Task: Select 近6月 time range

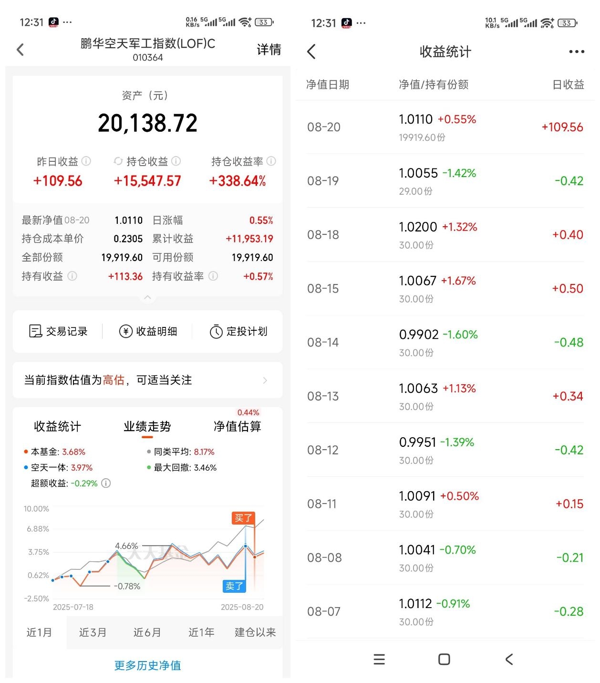Action: (147, 632)
